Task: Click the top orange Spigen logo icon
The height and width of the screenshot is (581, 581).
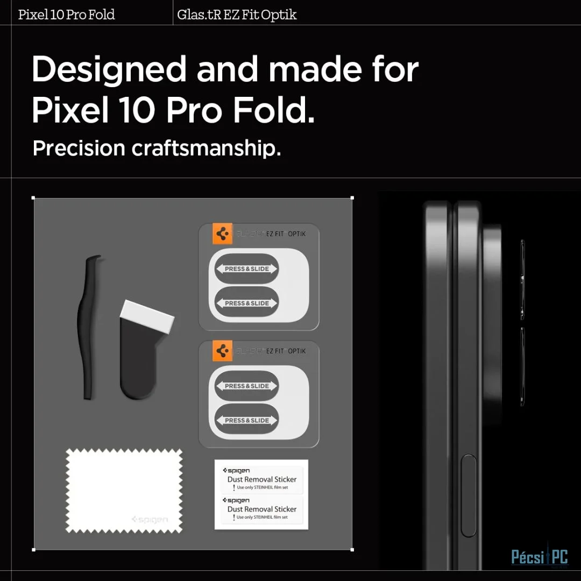Action: coord(222,234)
